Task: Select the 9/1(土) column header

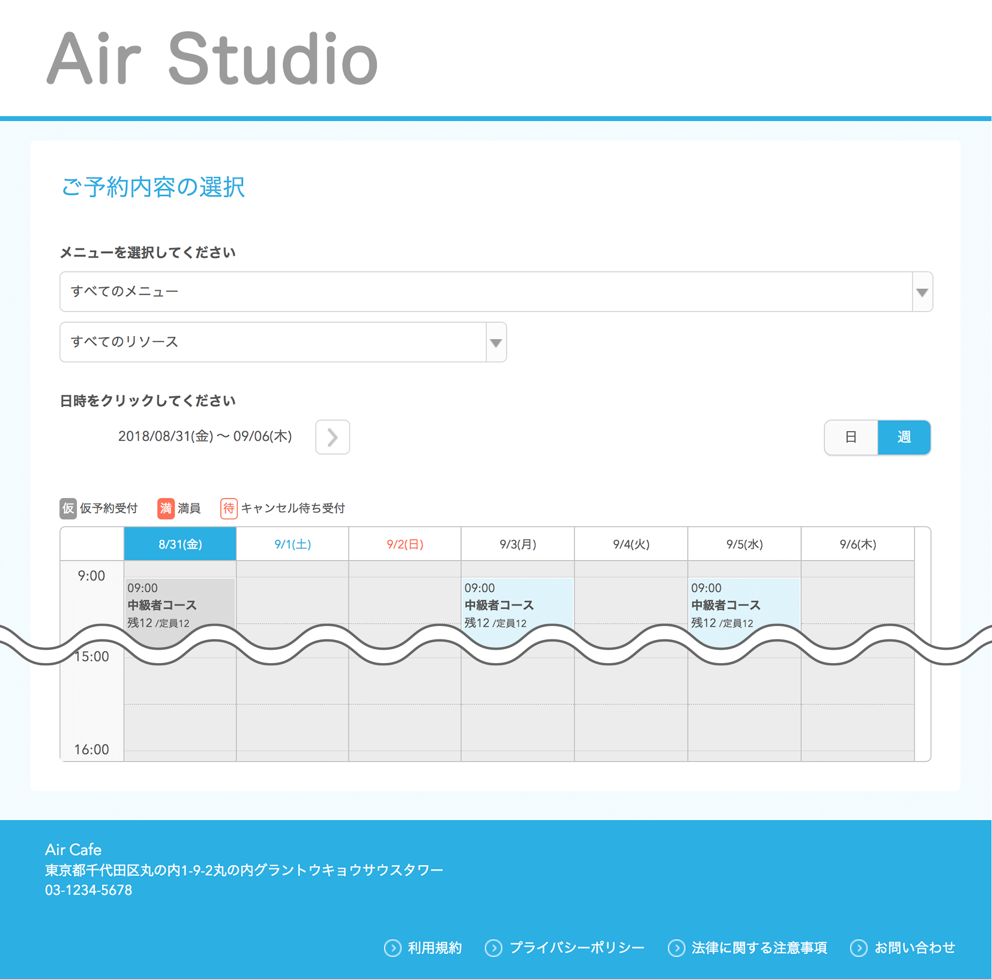Action: pos(292,544)
